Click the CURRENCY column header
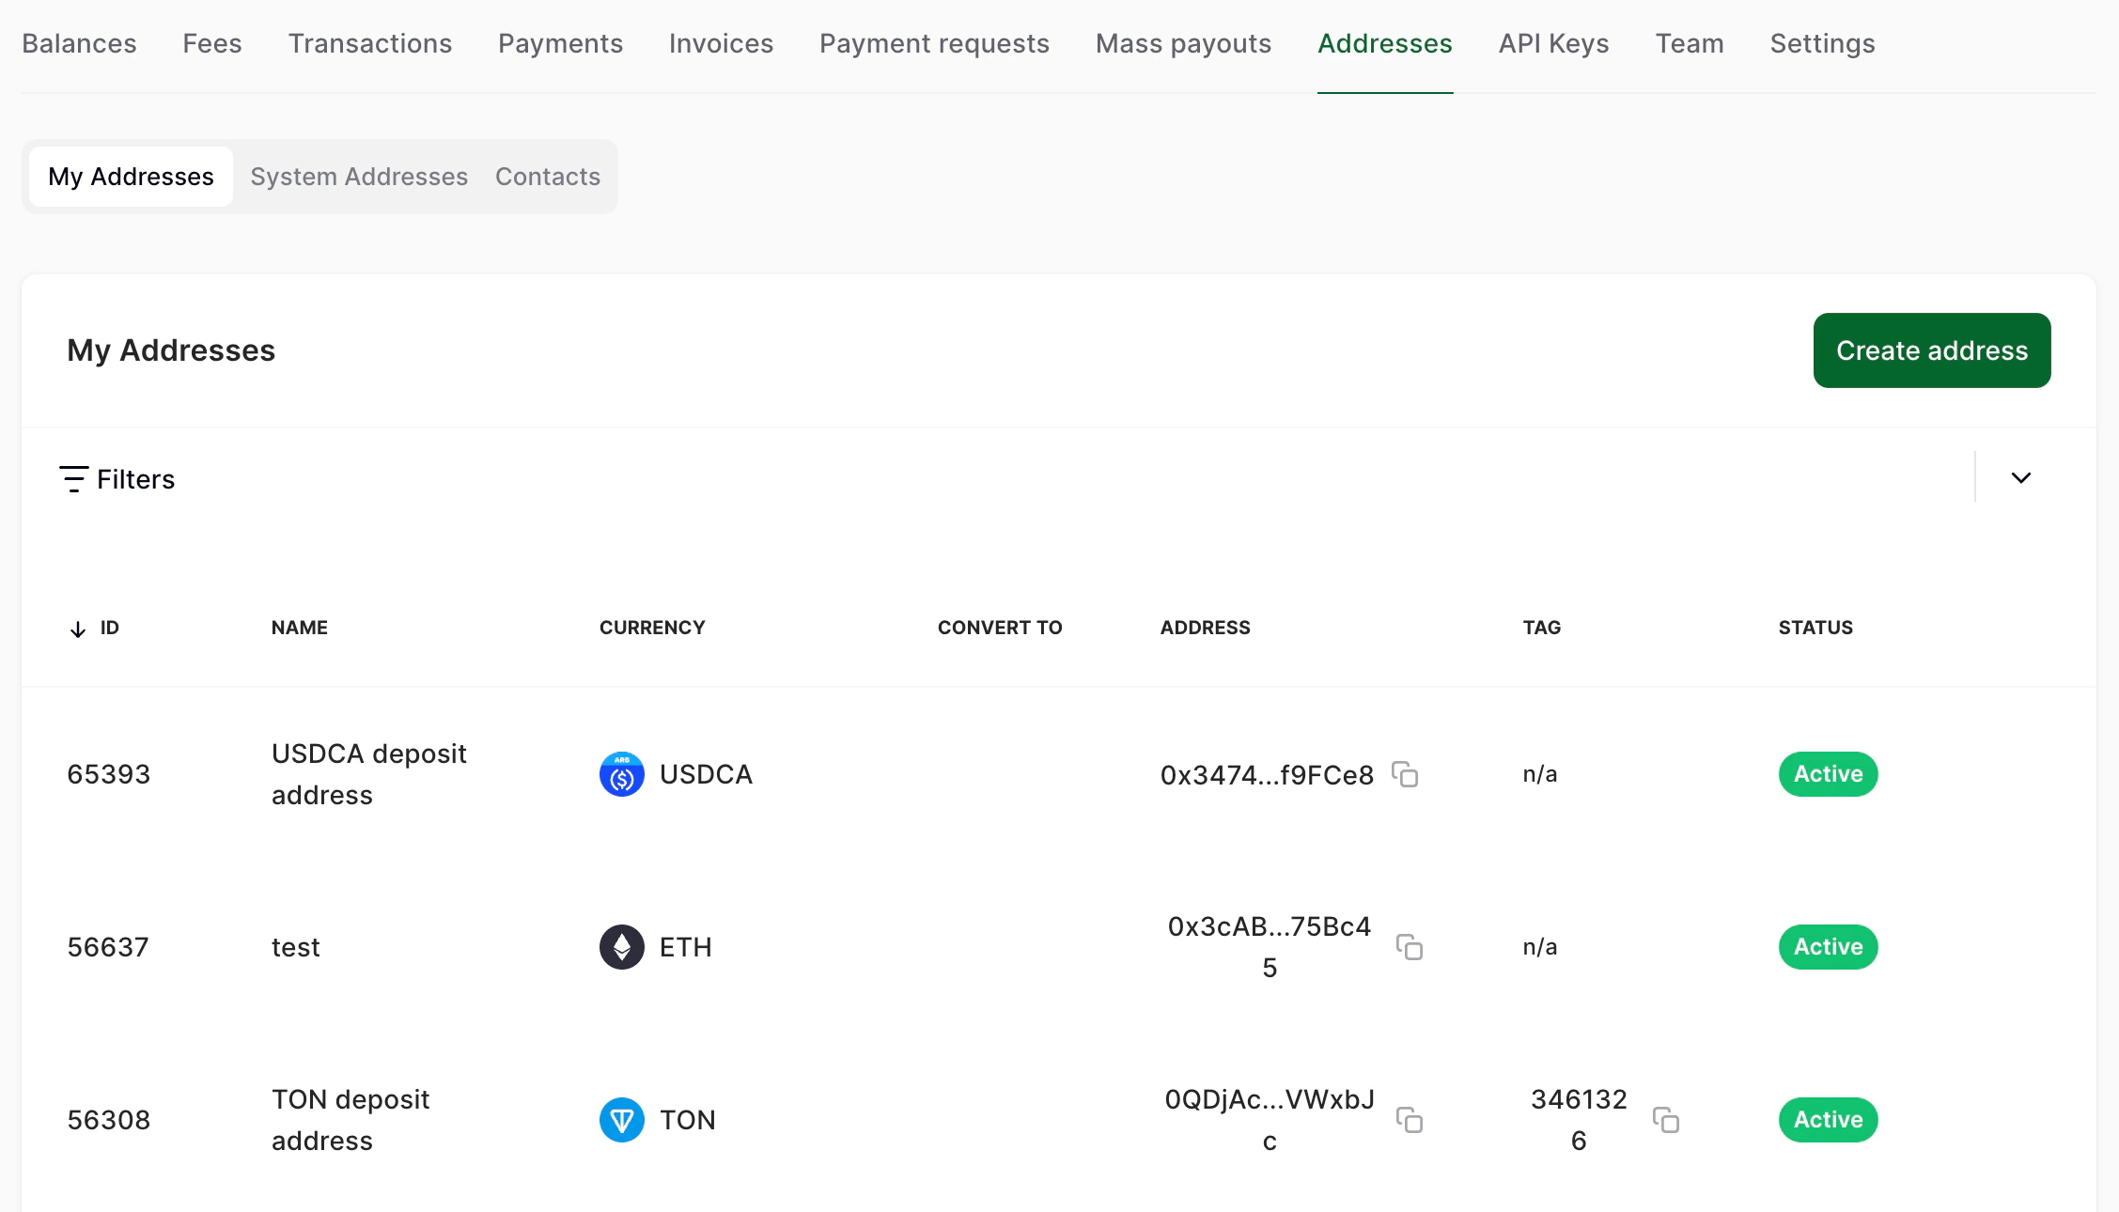 coord(652,628)
